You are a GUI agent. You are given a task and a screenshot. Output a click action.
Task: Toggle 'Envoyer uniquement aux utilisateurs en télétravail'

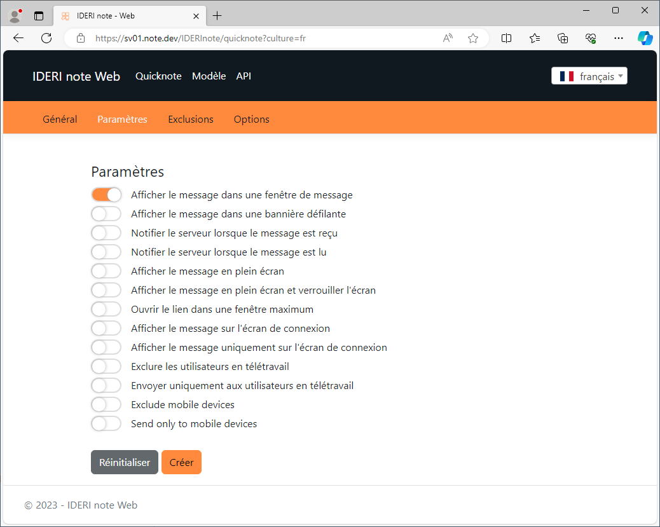[x=106, y=386]
